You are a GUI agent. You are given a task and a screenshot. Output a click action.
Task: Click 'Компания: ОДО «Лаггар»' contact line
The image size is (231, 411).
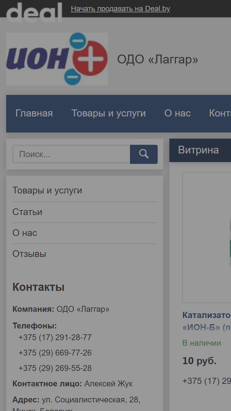(61, 309)
